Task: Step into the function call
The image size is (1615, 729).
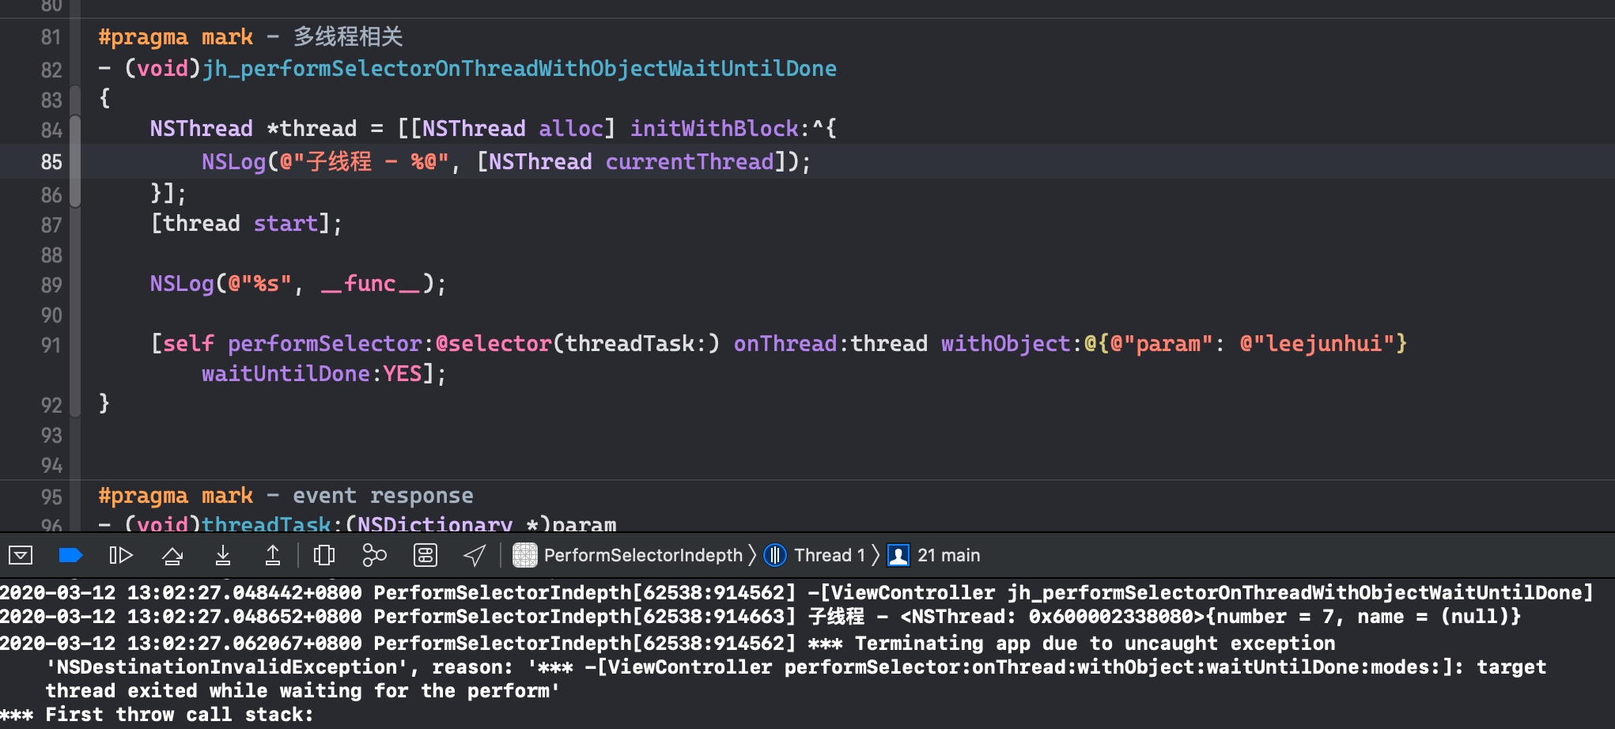Action: point(223,555)
